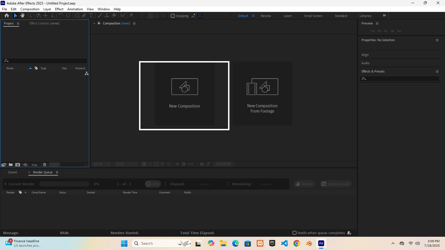Create a new folder in Project panel
Screen dimensions: 445x250
(x=11, y=165)
